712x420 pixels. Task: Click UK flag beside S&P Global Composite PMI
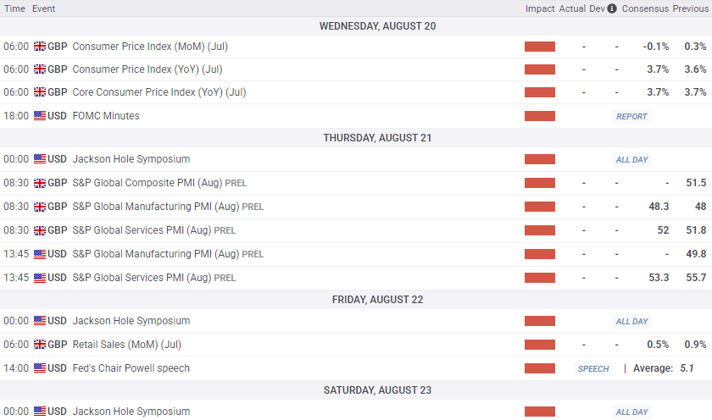(39, 183)
